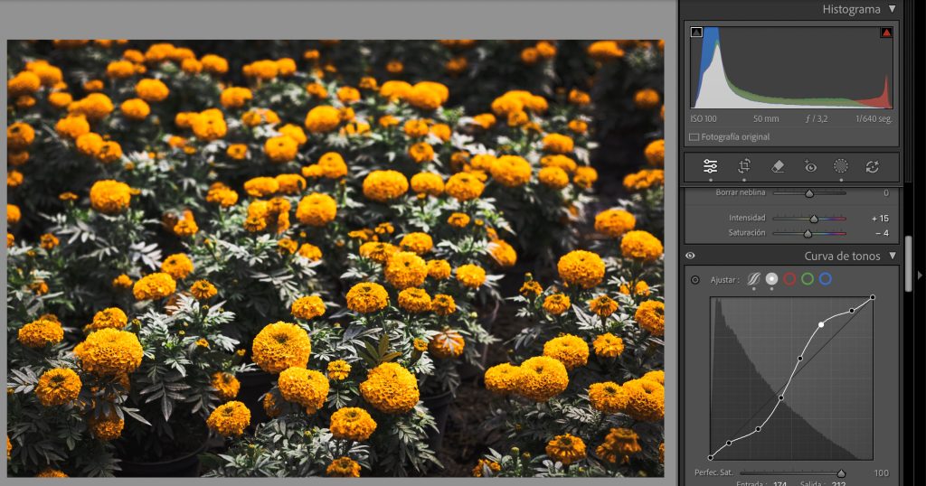Toggle shadow clipping indicator in histogram
This screenshot has width=926, height=486.
pyautogui.click(x=696, y=33)
